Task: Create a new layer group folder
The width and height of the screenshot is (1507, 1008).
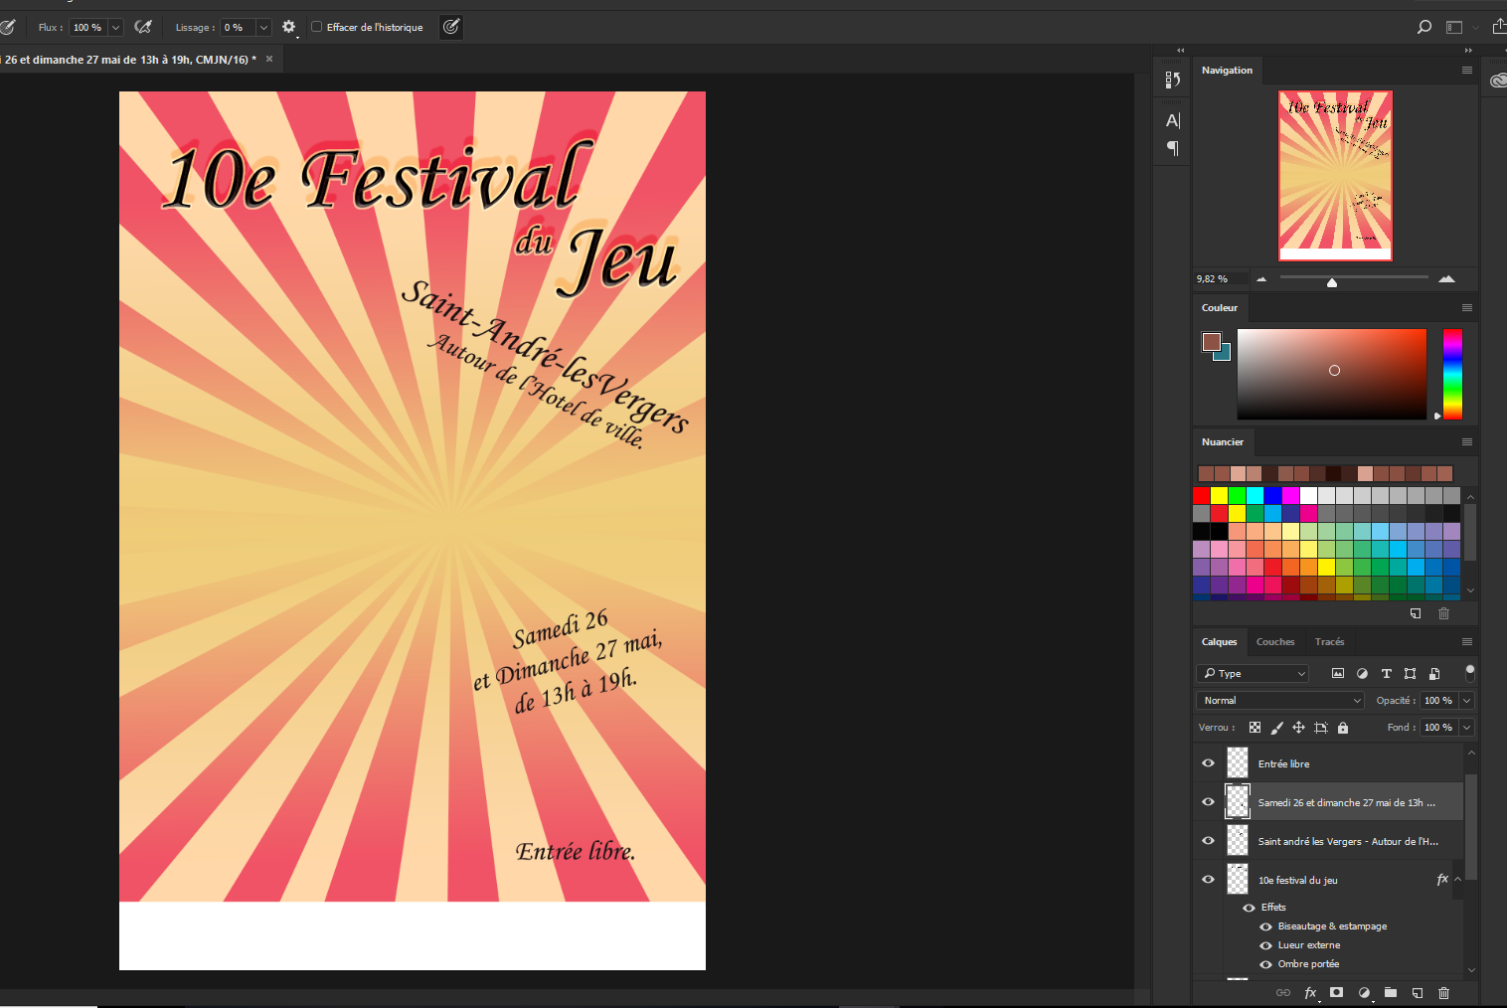Action: 1391,992
